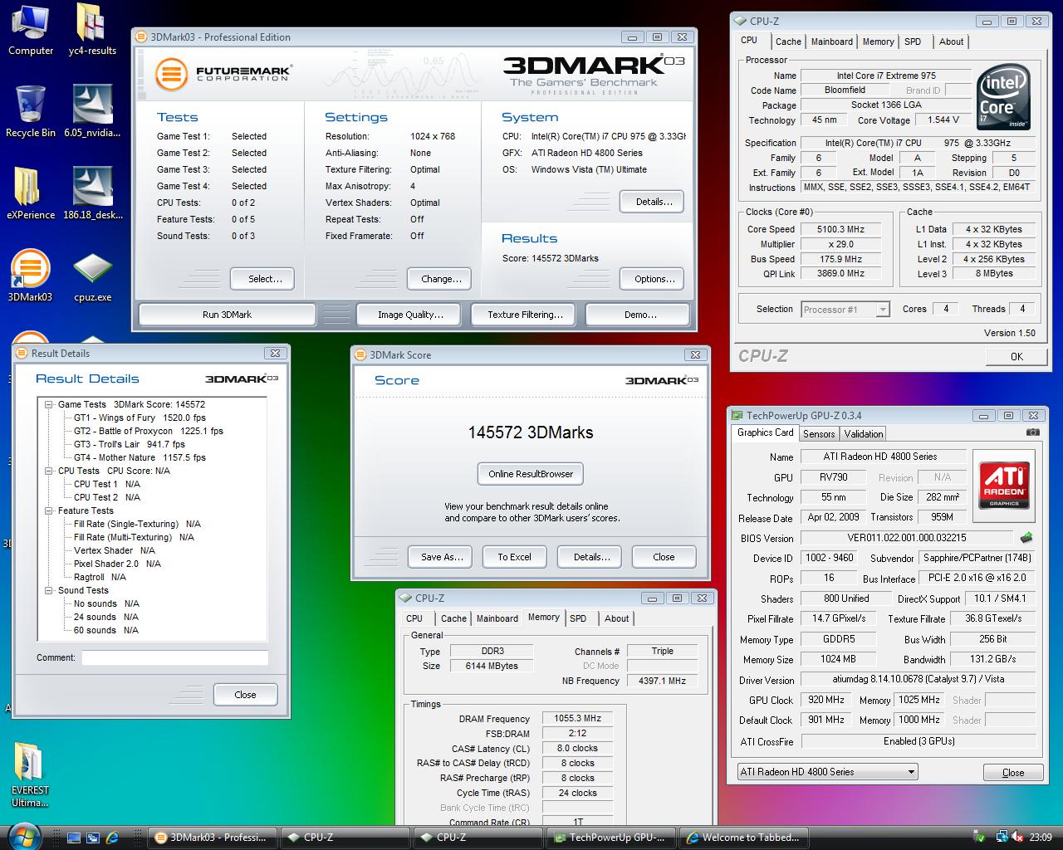Switch to Welcome to Tabbed taskbar button
Image resolution: width=1063 pixels, height=850 pixels.
coord(743,838)
